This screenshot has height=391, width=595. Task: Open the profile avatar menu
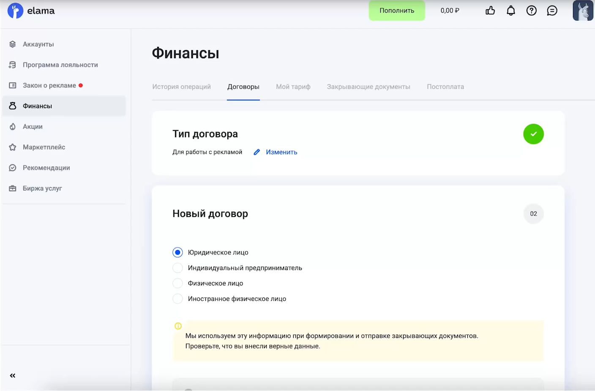pyautogui.click(x=582, y=11)
